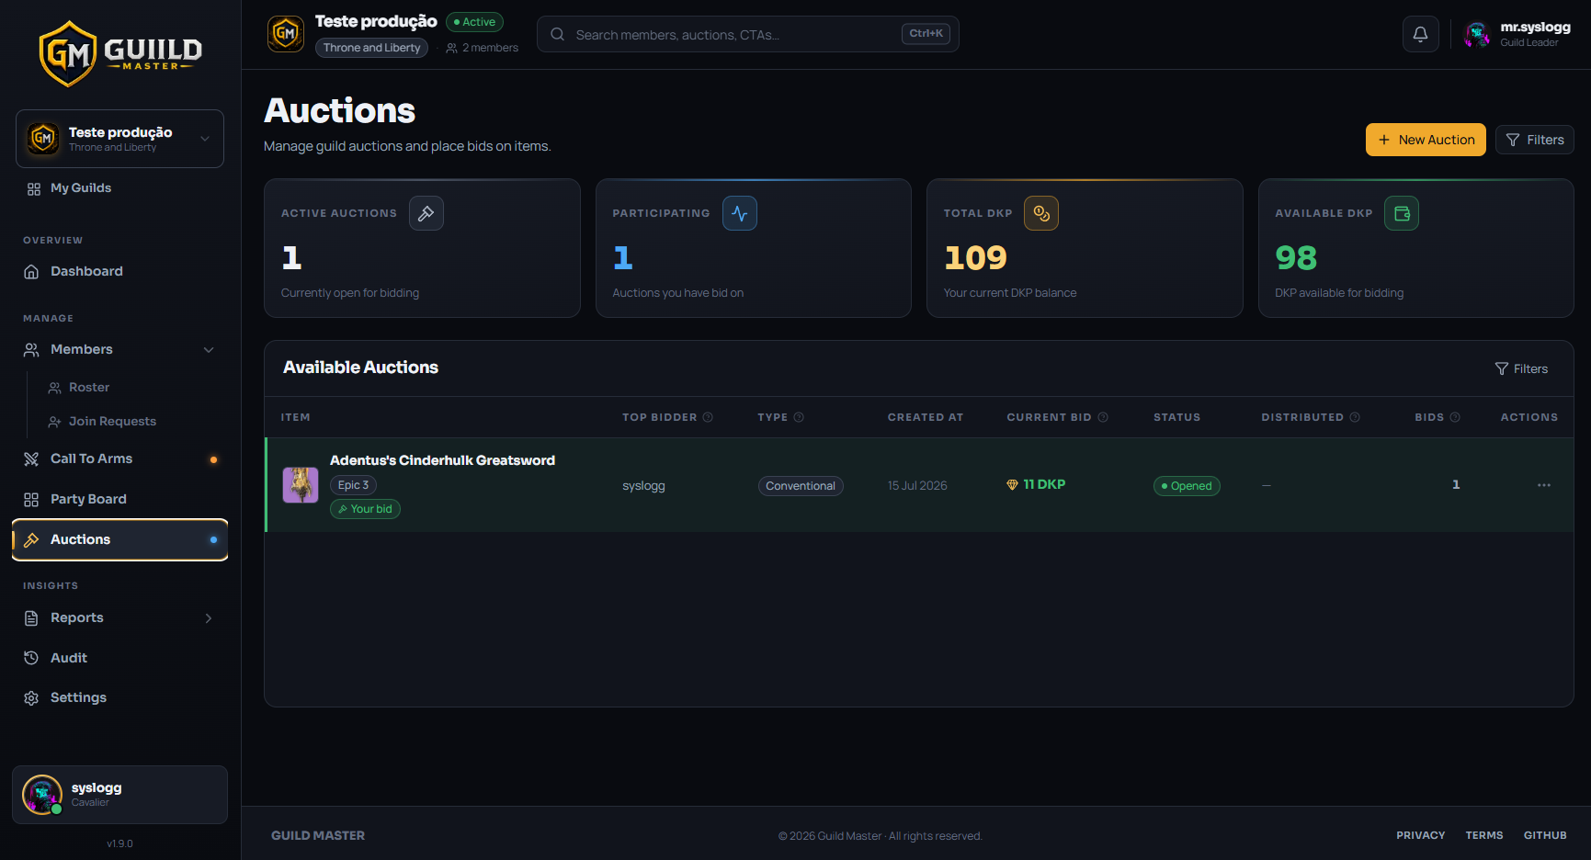Viewport: 1591px width, 860px height.
Task: Click the DKP gem icon beside 11 DKP
Action: tap(1012, 484)
